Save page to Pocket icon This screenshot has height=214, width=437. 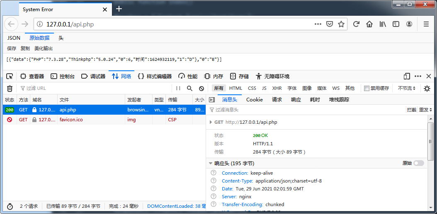(330, 24)
